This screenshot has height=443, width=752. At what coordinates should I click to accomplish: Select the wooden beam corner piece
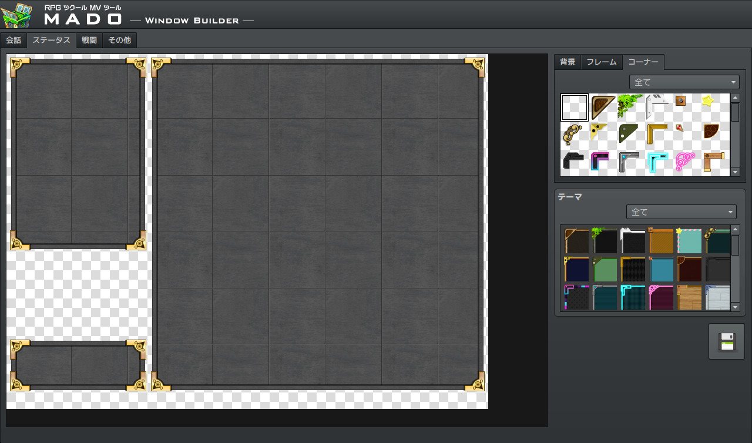[x=713, y=160]
